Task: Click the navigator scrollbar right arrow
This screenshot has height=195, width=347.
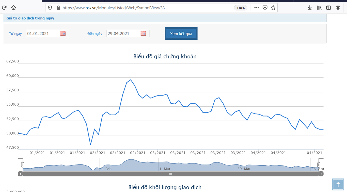Action: click(321, 174)
